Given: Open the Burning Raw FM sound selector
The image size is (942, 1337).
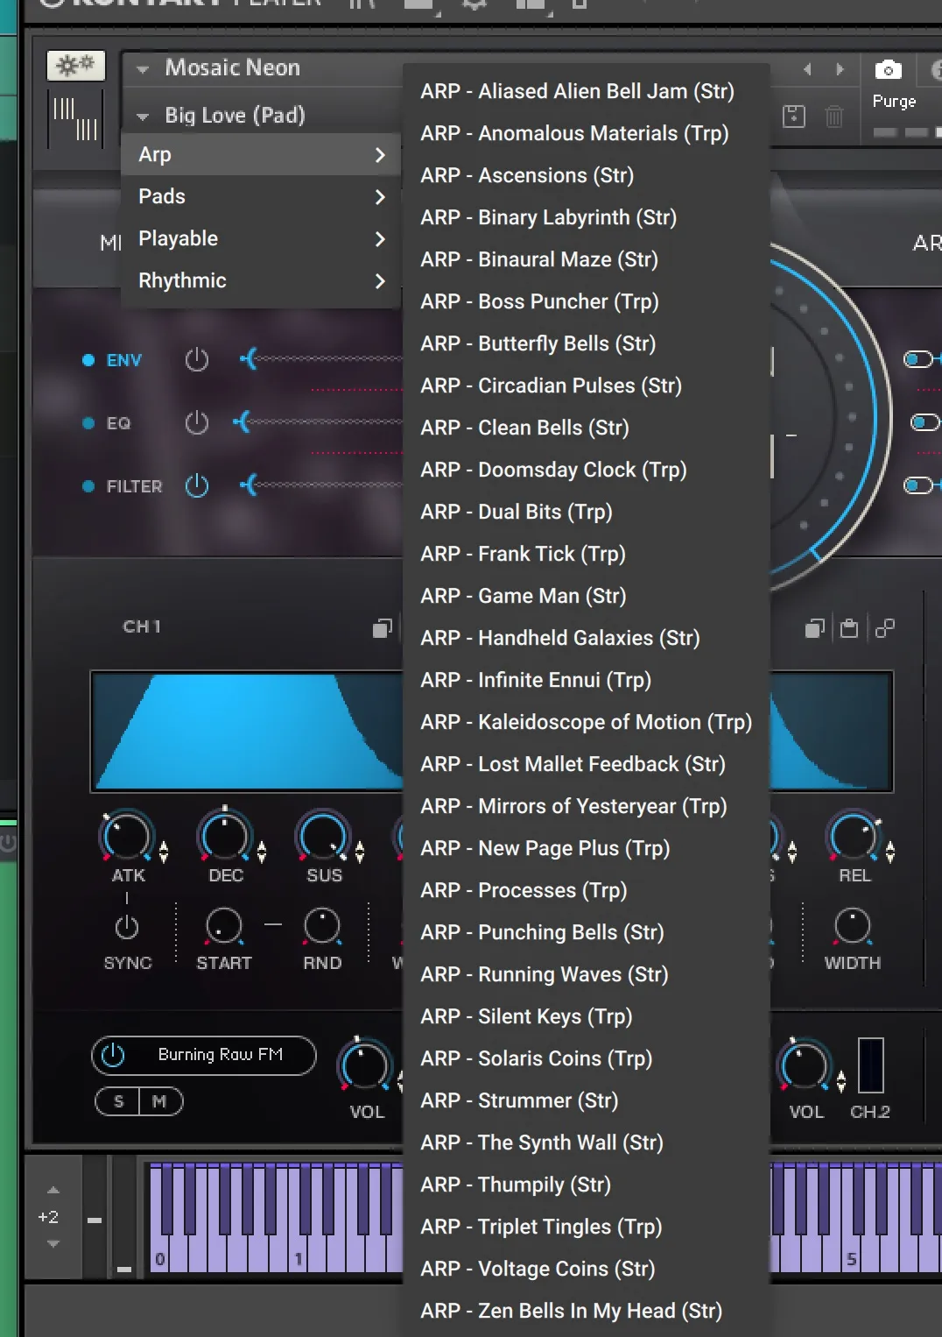Looking at the screenshot, I should point(220,1055).
